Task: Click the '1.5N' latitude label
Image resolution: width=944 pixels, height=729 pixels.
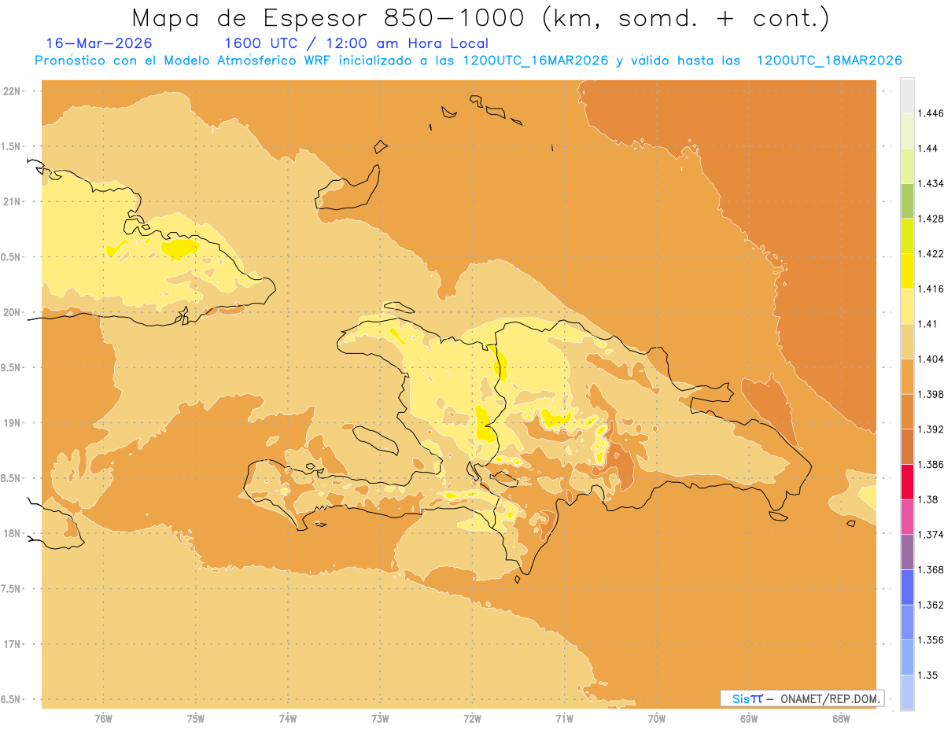Action: [11, 146]
